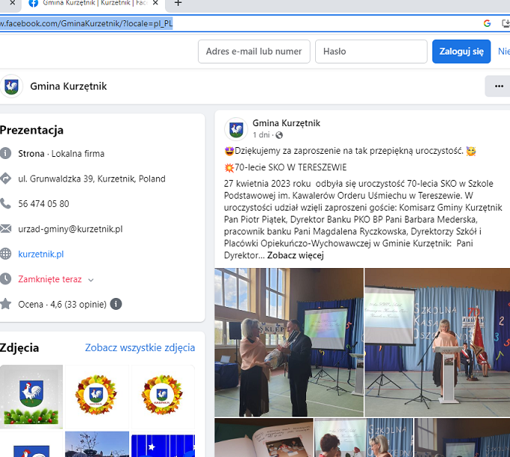Click the Prezentacja section heading
Image resolution: width=510 pixels, height=457 pixels.
coord(31,130)
